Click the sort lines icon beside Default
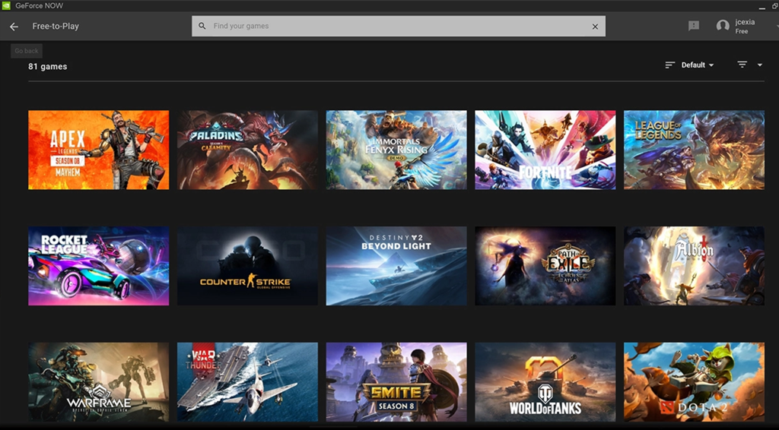779x430 pixels. coord(669,65)
